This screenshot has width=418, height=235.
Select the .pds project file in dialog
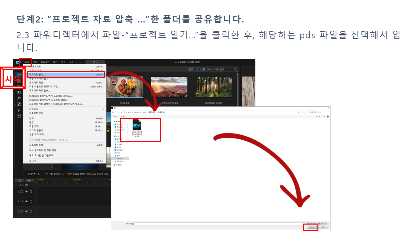[137, 129]
